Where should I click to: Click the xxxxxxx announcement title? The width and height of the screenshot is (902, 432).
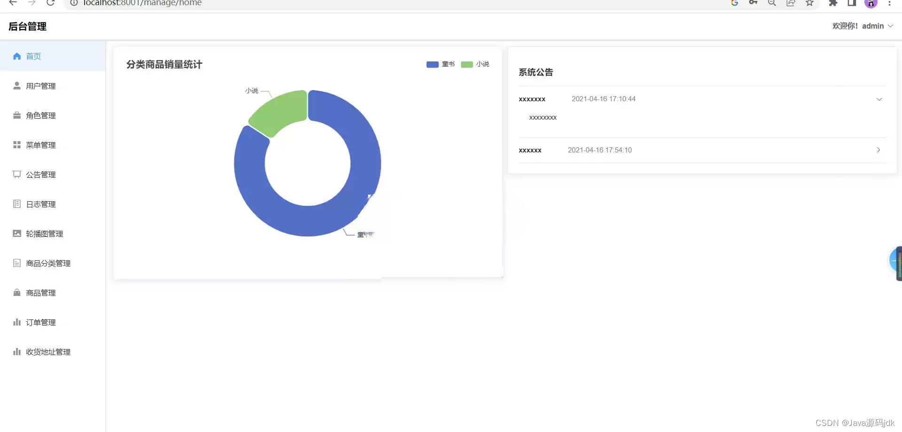[x=532, y=99]
